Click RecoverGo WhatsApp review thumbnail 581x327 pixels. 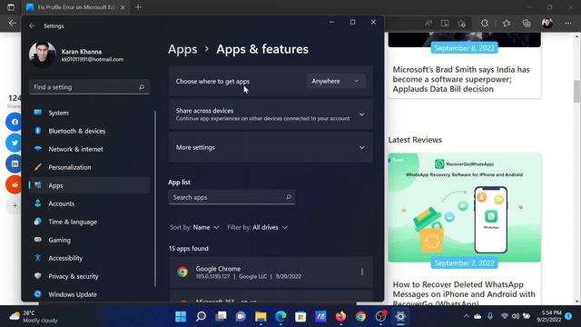[465, 207]
